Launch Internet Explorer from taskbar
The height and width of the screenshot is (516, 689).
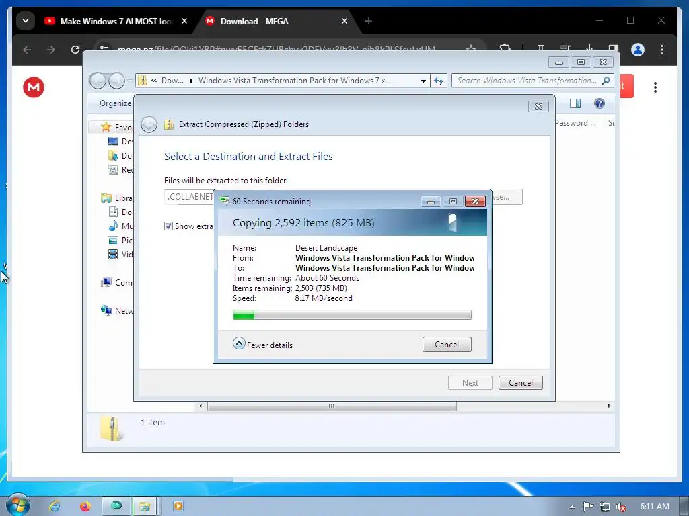point(55,506)
